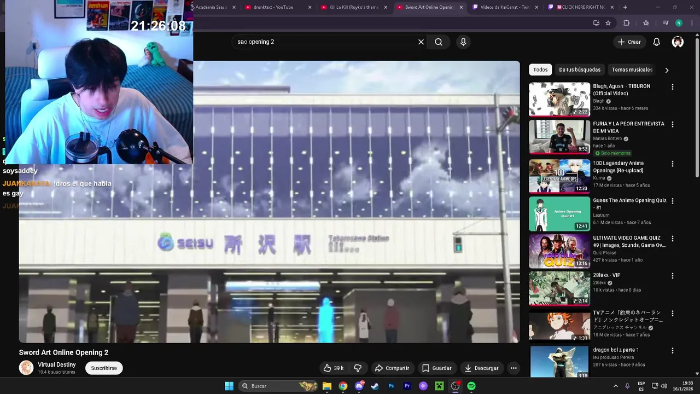700x394 pixels.
Task: Open the 100 Legendary Anime Openings thumbnail
Action: [x=559, y=176]
